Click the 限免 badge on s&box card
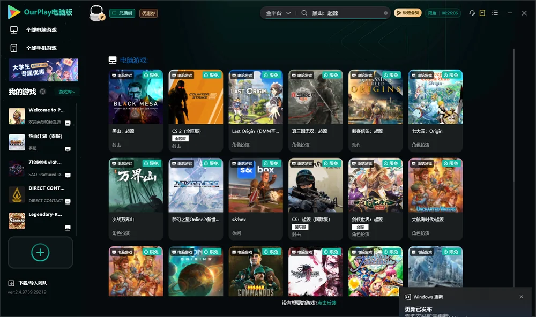536x317 pixels. click(x=271, y=163)
